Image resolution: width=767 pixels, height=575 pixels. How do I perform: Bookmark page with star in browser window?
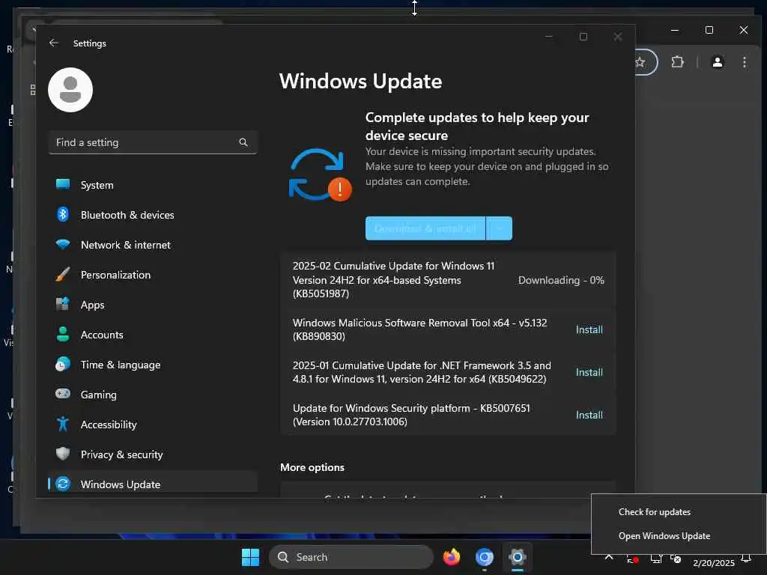click(x=640, y=62)
